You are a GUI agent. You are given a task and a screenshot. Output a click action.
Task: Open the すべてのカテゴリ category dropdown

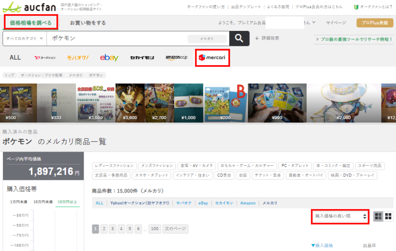(x=25, y=39)
